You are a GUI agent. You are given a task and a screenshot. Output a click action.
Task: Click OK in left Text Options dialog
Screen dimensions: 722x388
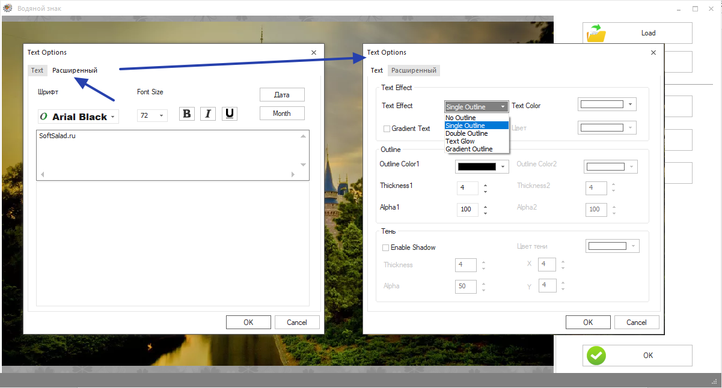(x=248, y=323)
